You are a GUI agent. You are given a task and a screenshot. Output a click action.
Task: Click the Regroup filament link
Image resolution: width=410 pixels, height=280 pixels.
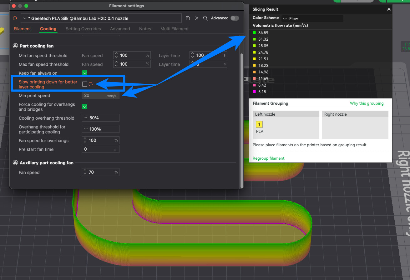pyautogui.click(x=268, y=158)
